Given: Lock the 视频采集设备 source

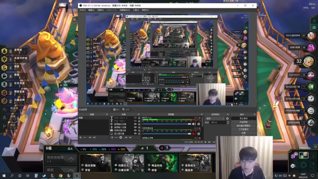Looking at the screenshot, I should click(139, 130).
